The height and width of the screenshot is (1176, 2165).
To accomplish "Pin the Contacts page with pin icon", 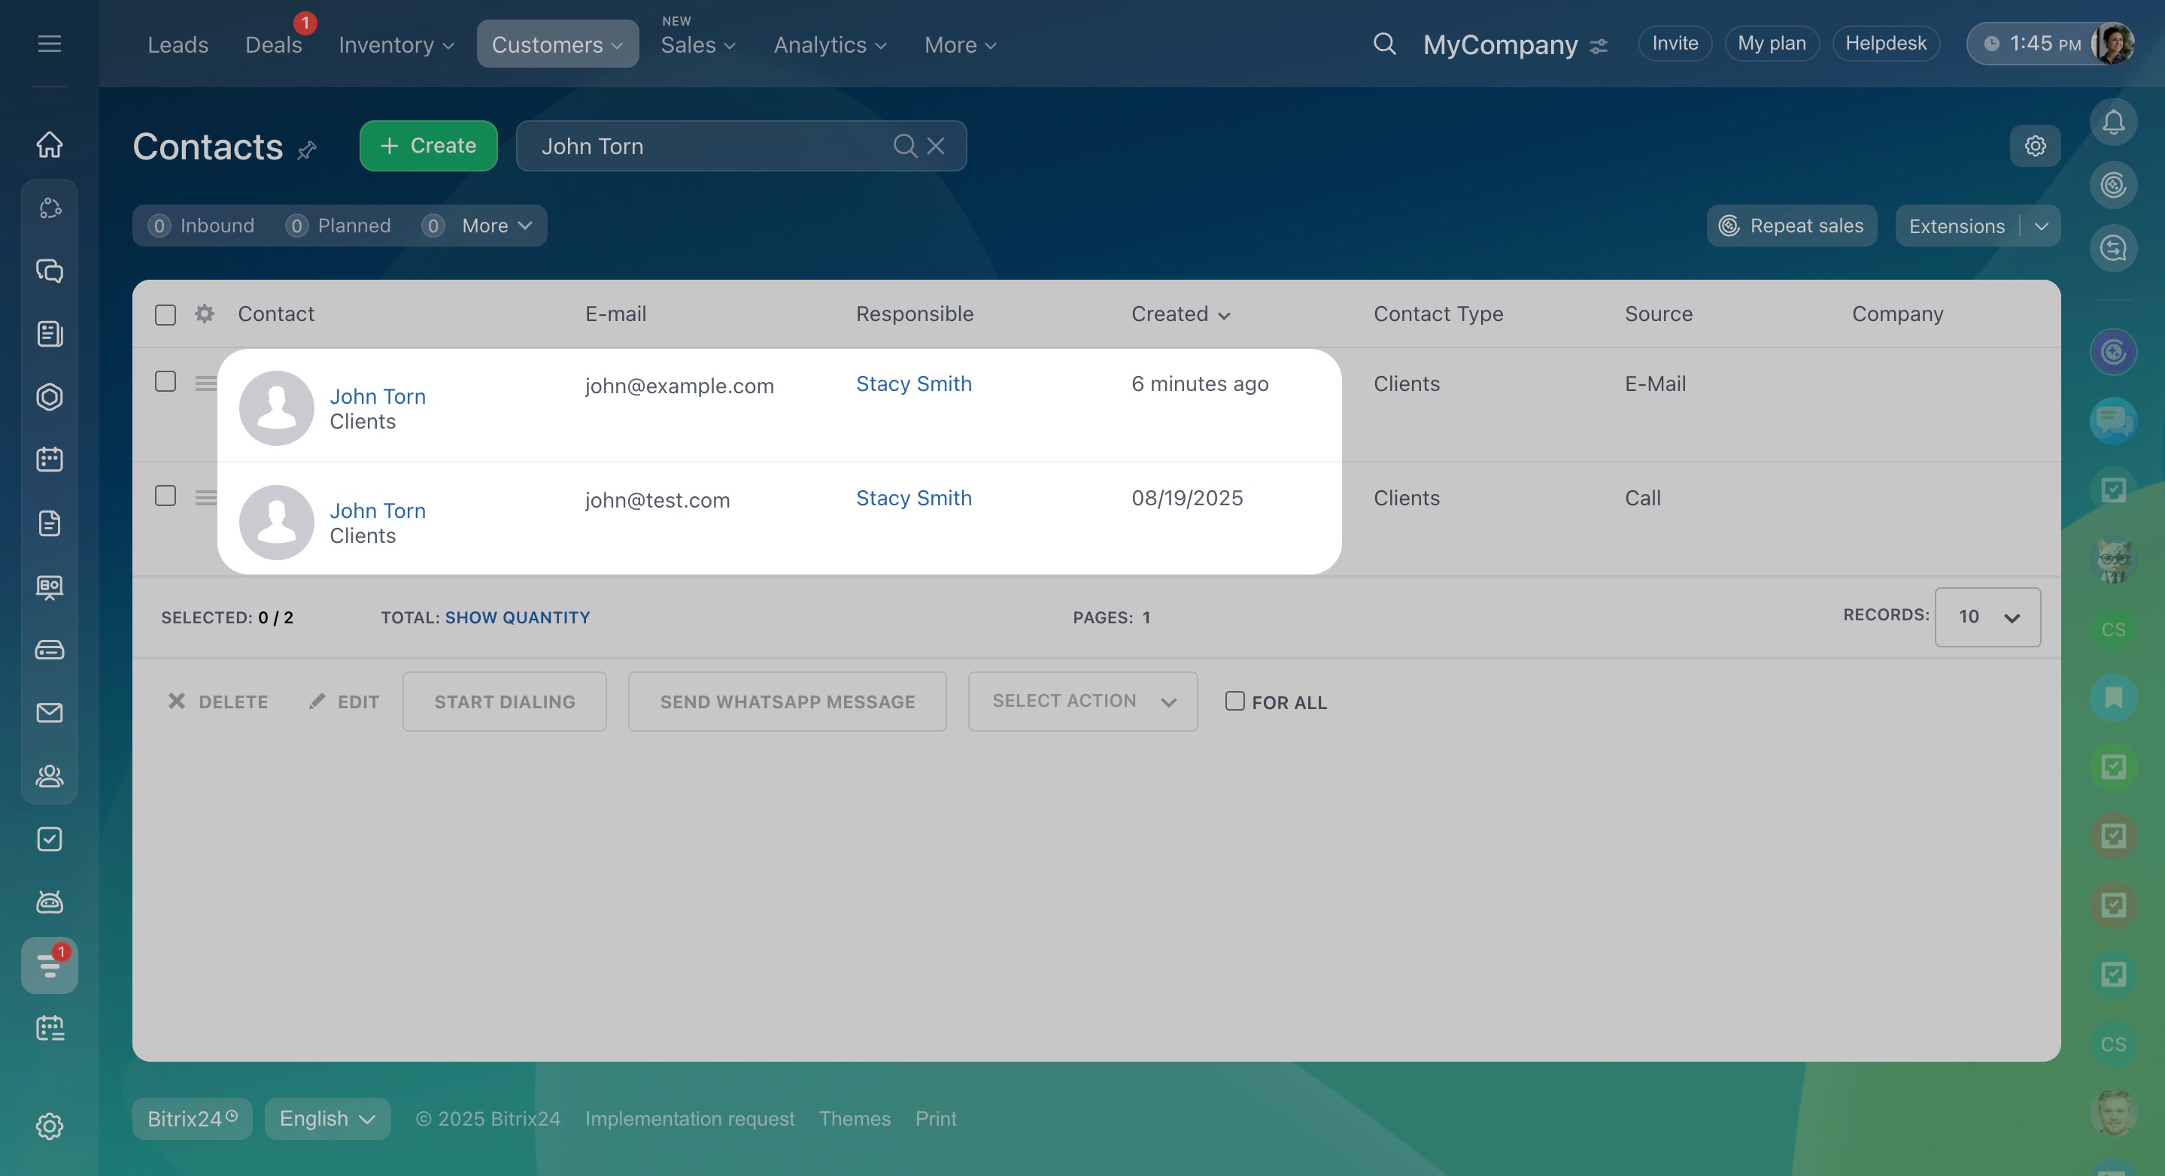I will tap(307, 150).
